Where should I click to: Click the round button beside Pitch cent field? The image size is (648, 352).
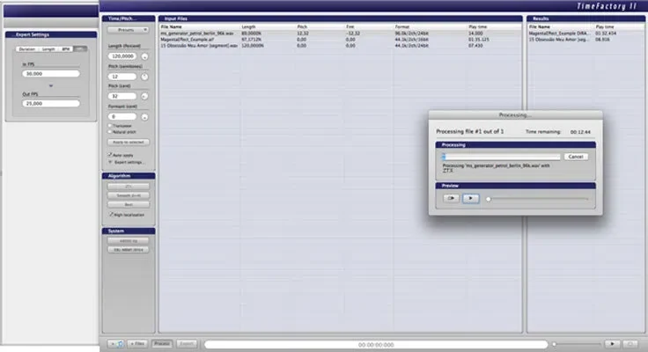(144, 96)
